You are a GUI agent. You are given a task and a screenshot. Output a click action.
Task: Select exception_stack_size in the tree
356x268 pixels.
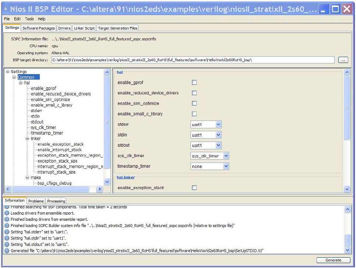[57, 161]
